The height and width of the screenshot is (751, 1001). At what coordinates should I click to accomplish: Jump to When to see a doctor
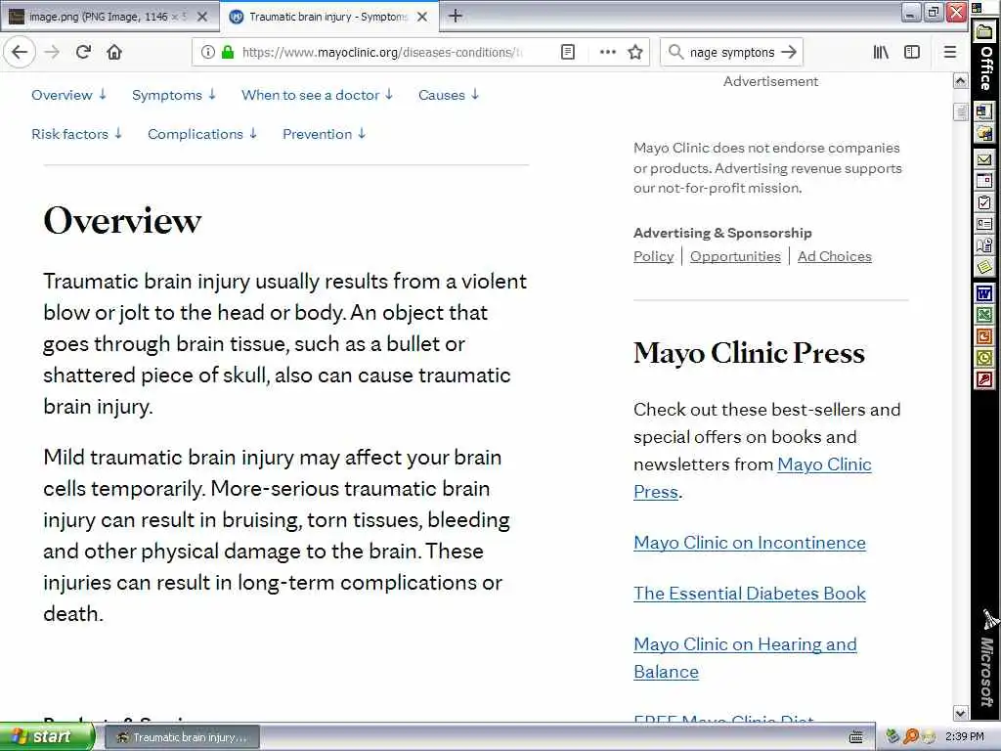(x=318, y=95)
